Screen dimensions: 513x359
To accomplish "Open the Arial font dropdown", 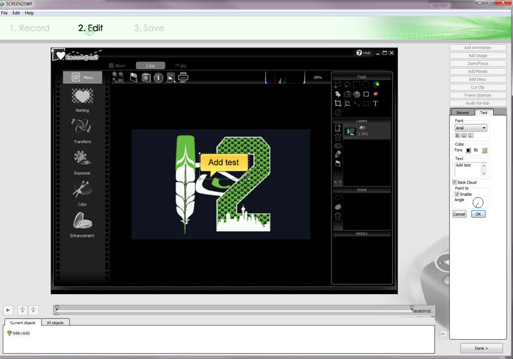I will [x=471, y=128].
